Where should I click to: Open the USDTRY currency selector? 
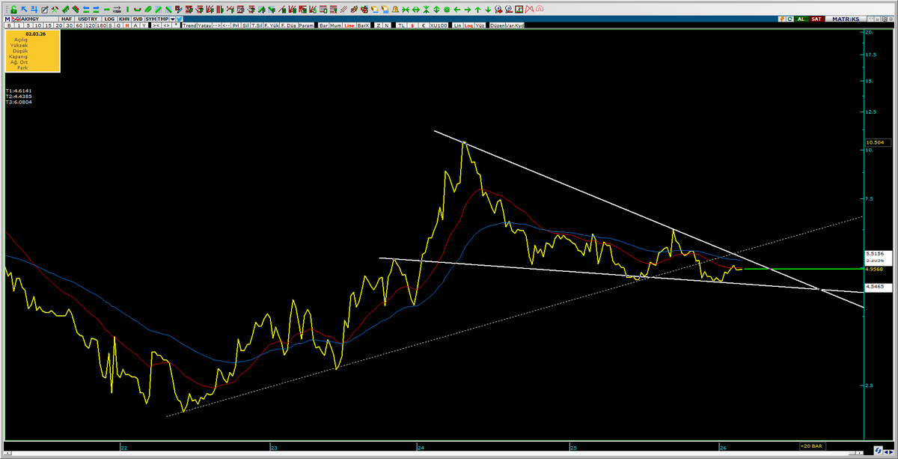88,19
